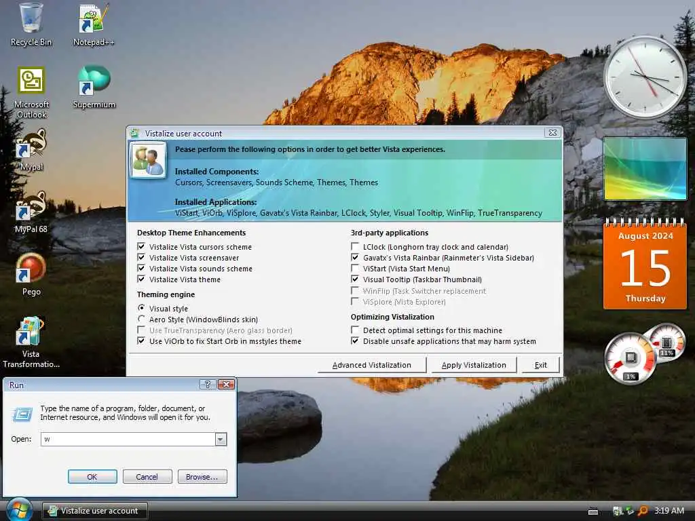Expand the Open combo box dropdown arrow
695x521 pixels.
coord(221,439)
